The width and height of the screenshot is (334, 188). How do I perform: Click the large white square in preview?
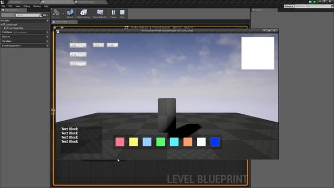(258, 53)
